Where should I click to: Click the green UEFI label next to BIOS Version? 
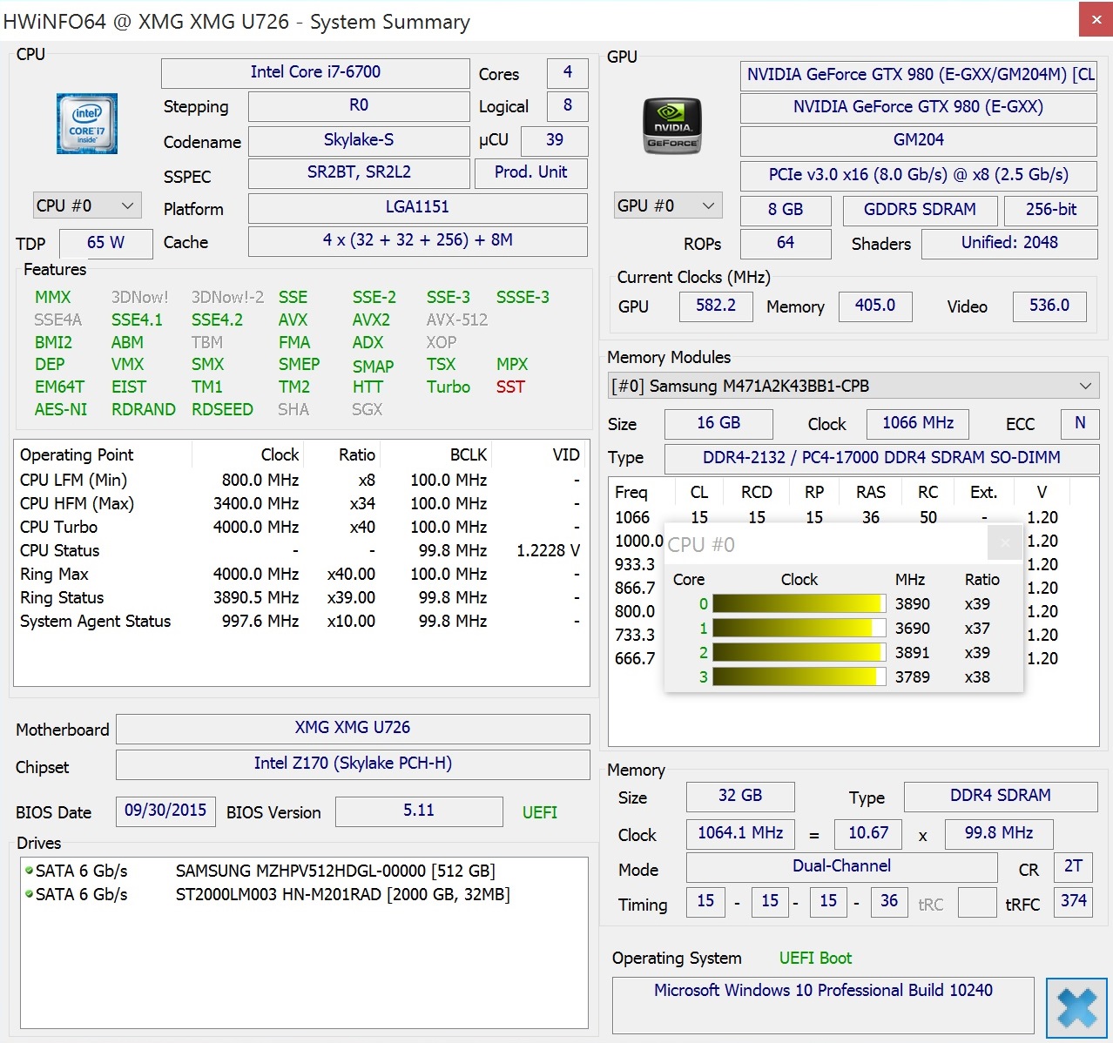click(x=540, y=812)
